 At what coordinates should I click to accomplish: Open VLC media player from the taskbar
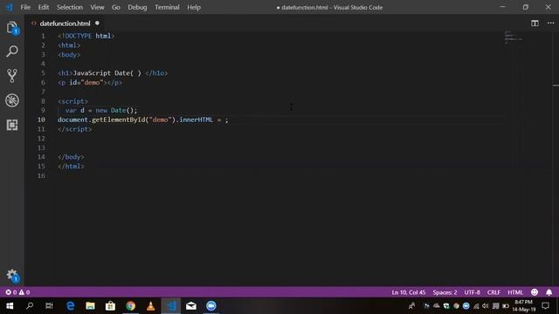click(150, 306)
